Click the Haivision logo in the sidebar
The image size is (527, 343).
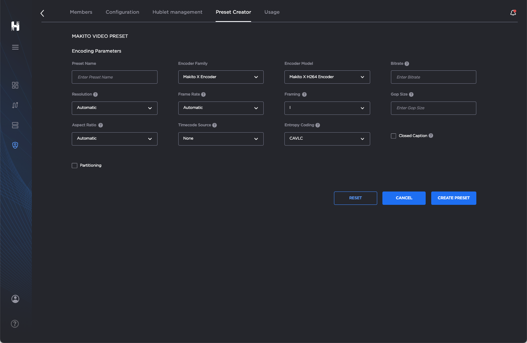[15, 26]
